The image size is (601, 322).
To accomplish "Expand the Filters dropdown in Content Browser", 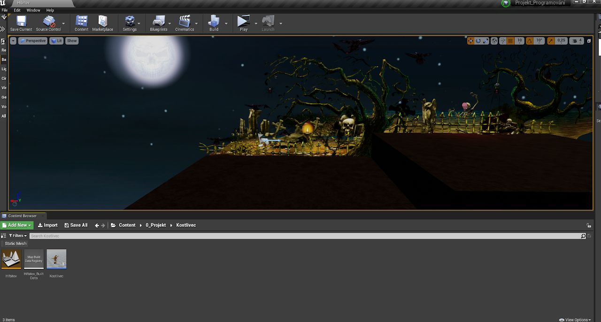I will coord(17,236).
